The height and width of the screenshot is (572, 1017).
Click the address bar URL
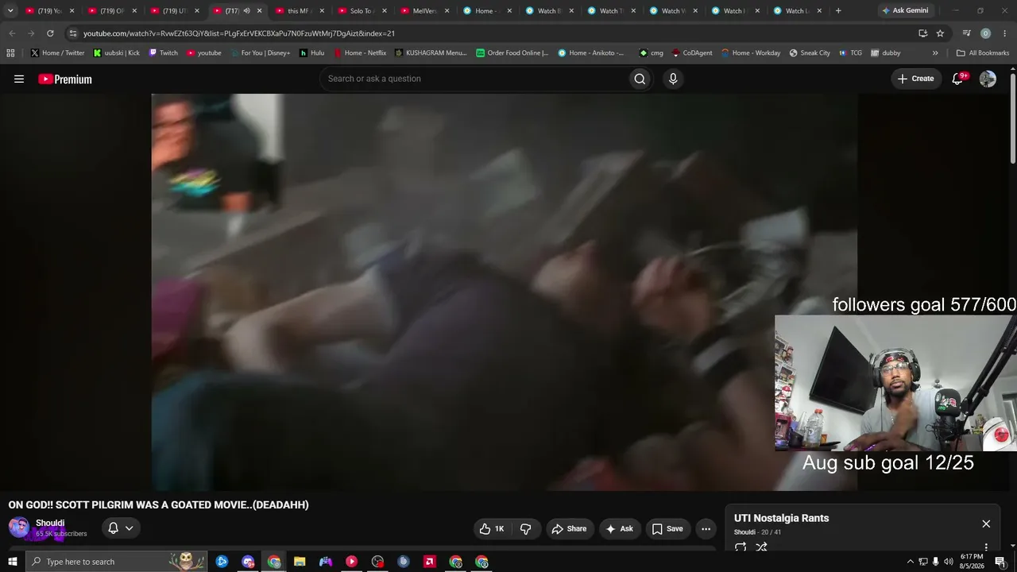239,33
